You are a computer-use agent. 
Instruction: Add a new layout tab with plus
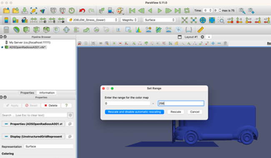[209, 37]
